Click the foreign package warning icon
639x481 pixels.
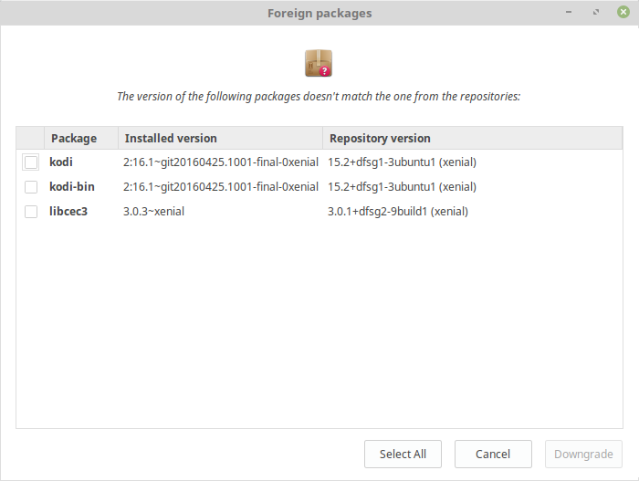click(318, 63)
